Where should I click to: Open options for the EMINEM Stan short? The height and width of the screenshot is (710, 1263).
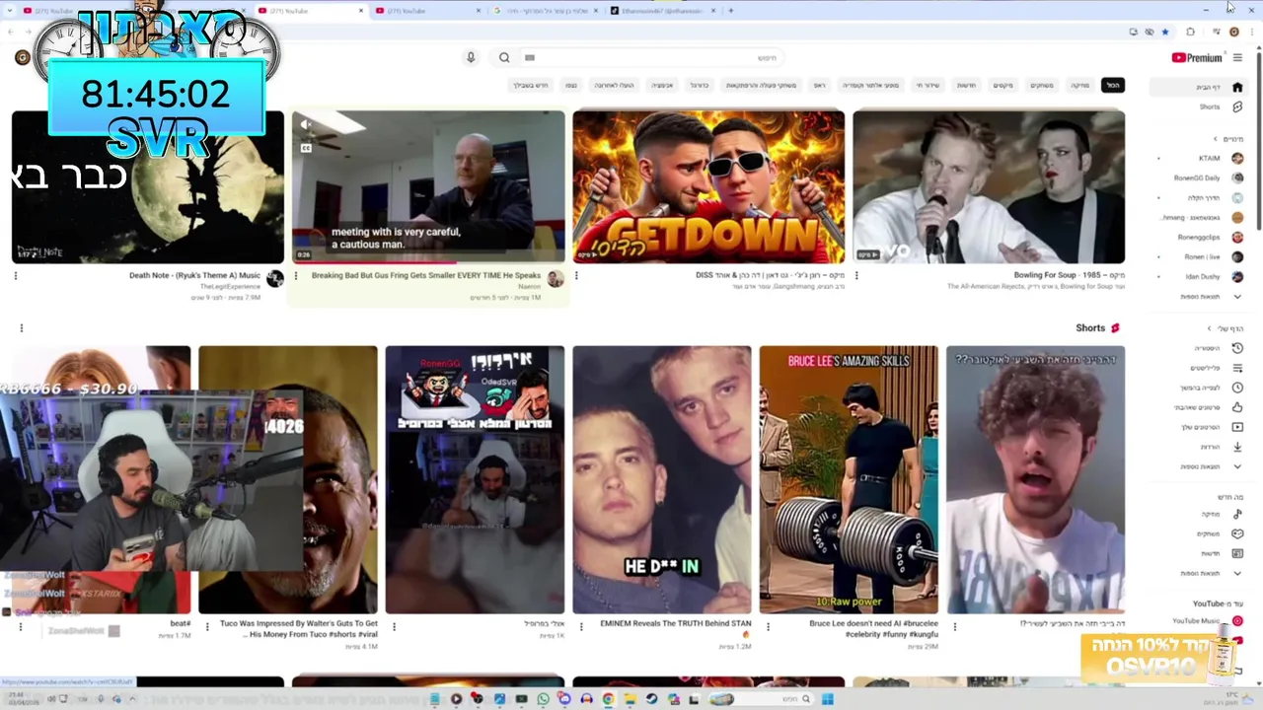[x=580, y=626]
